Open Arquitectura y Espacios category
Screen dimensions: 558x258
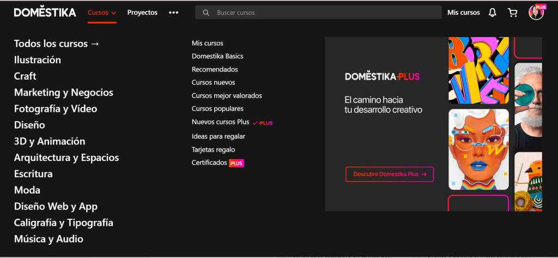tap(66, 158)
